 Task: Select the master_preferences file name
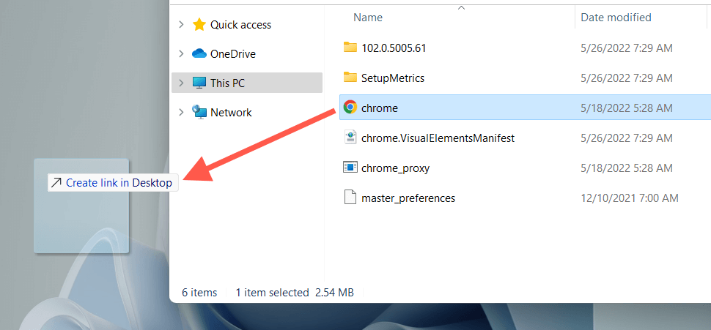pos(408,198)
